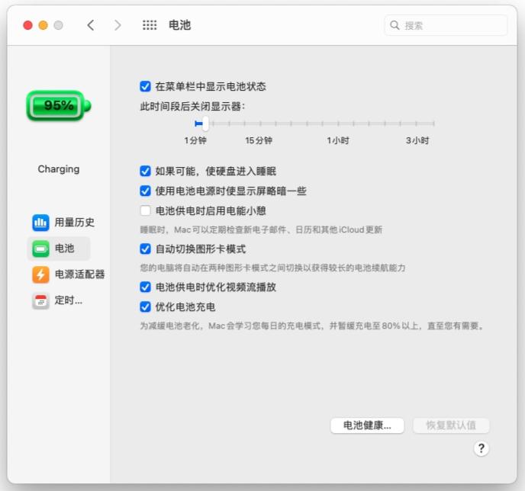The width and height of the screenshot is (525, 491).
Task: Show all preferences via the grid icon
Action: pyautogui.click(x=150, y=25)
